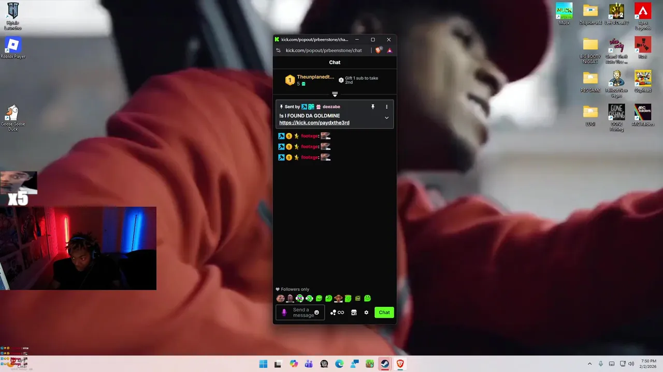Click emote image in the last footxge message
The image size is (663, 372).
[325, 157]
